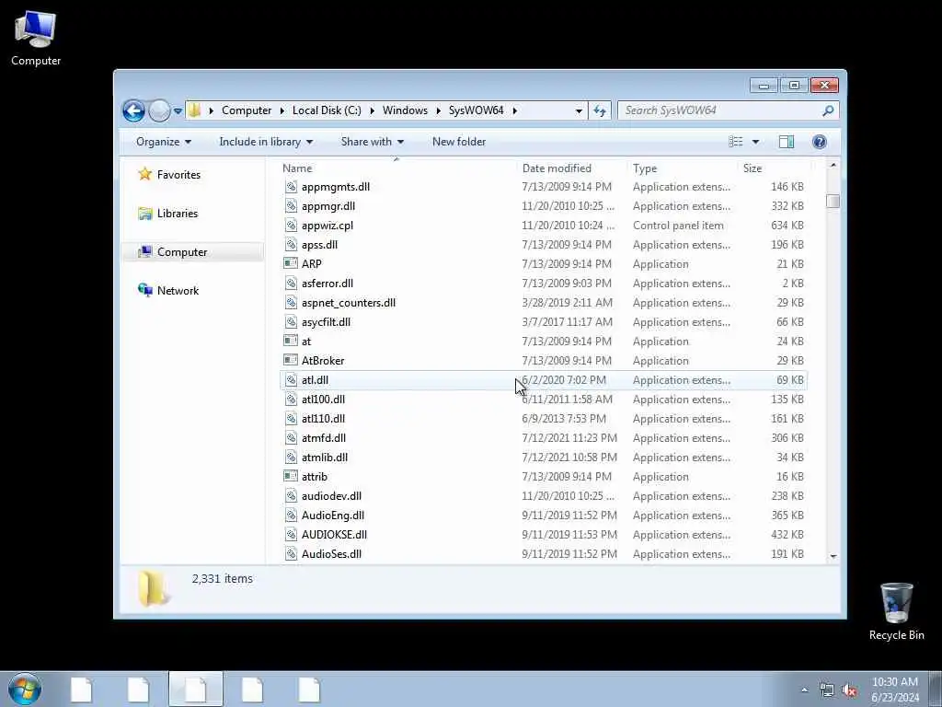The width and height of the screenshot is (942, 707).
Task: Select the atmlib.dll file icon
Action: [x=291, y=458]
